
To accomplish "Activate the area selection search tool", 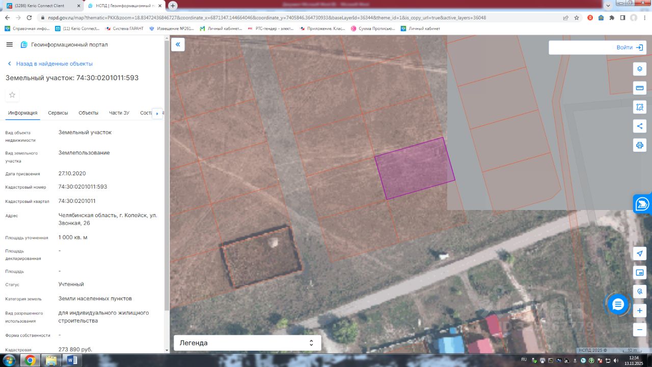I will pyautogui.click(x=640, y=107).
